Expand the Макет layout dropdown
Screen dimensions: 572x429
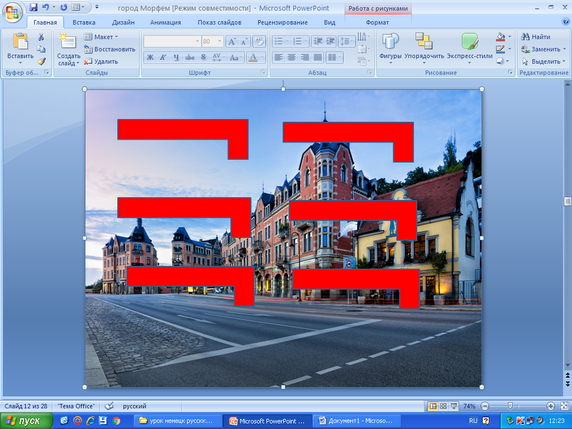pyautogui.click(x=116, y=37)
